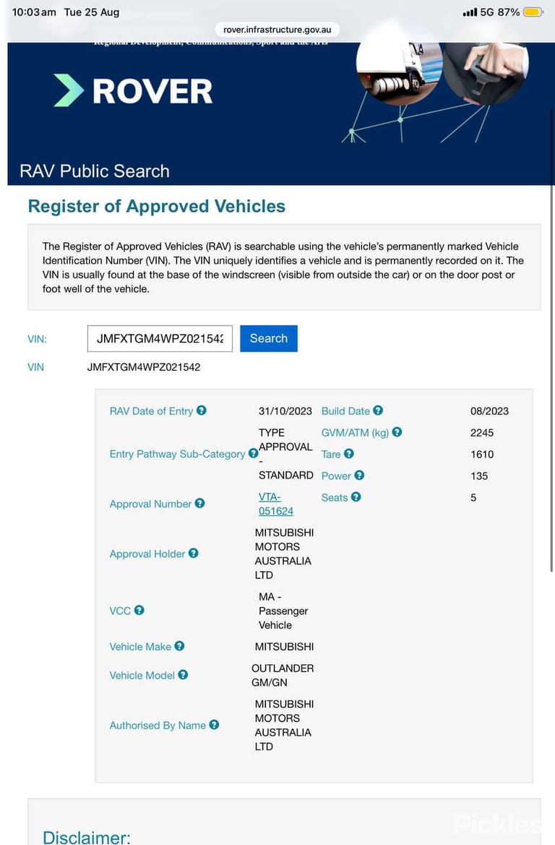Image resolution: width=555 pixels, height=845 pixels.
Task: Click the Power label
Action: click(x=336, y=476)
